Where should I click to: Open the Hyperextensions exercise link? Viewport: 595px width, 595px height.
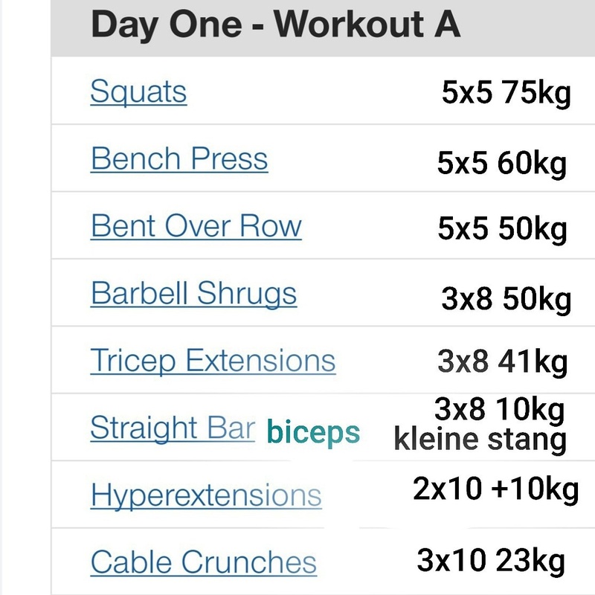206,495
